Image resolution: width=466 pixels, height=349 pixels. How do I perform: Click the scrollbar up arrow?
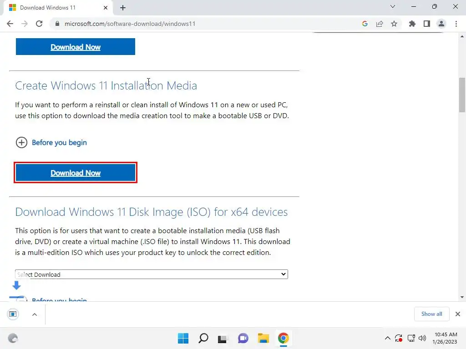tap(462, 36)
